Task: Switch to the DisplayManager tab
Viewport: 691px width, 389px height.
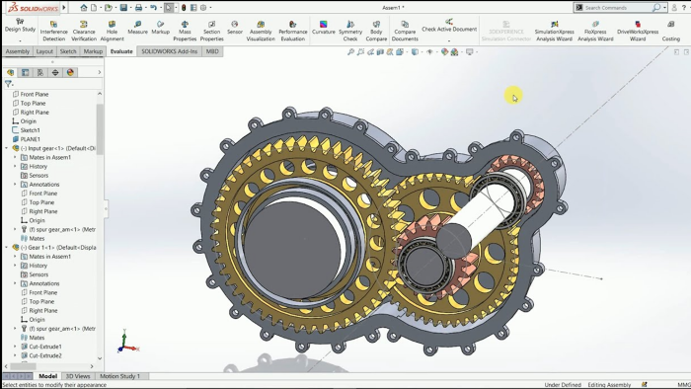Action: pyautogui.click(x=70, y=72)
